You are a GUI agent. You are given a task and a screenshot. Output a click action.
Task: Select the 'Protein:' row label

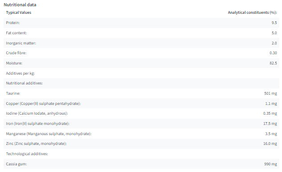13,23
